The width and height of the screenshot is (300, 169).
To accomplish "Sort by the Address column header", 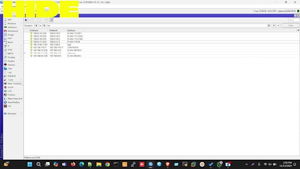I will coord(39,30).
